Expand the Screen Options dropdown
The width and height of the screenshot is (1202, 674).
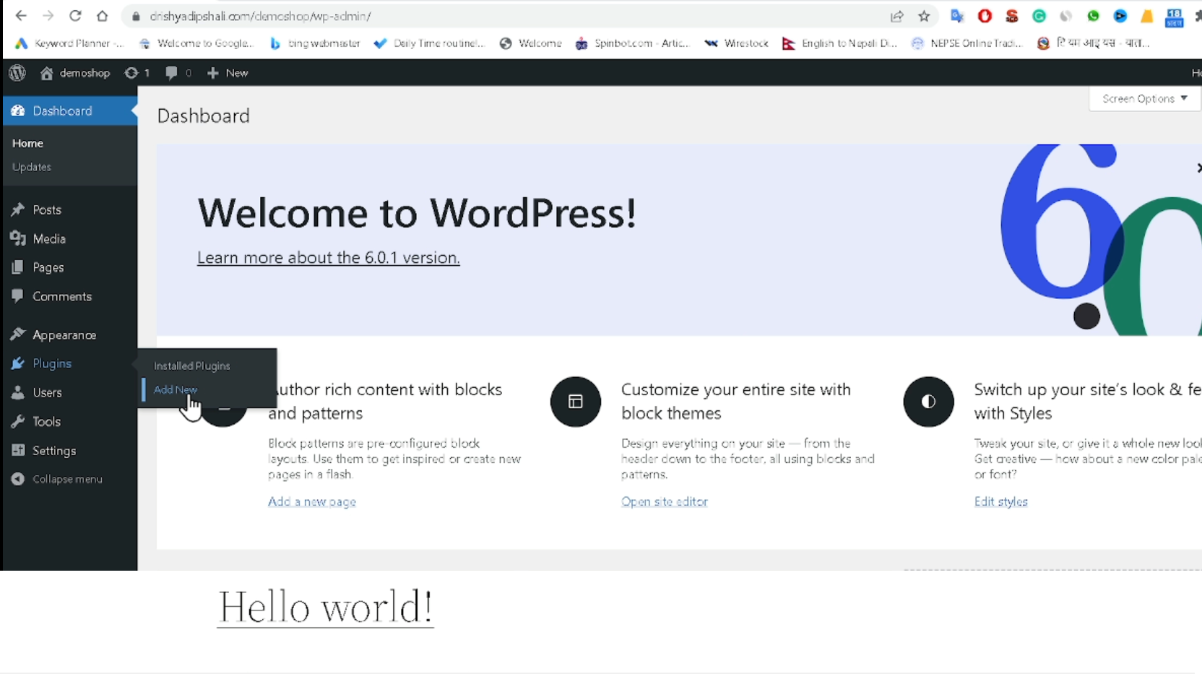click(1144, 99)
